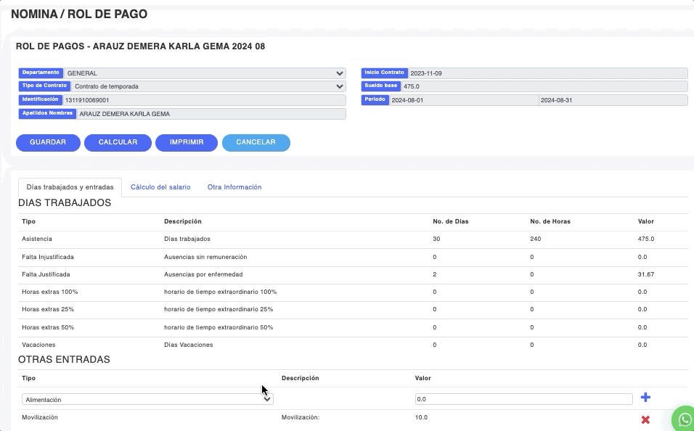Open the Tipo de Contrato dropdown
The height and width of the screenshot is (431, 694).
tap(208, 86)
